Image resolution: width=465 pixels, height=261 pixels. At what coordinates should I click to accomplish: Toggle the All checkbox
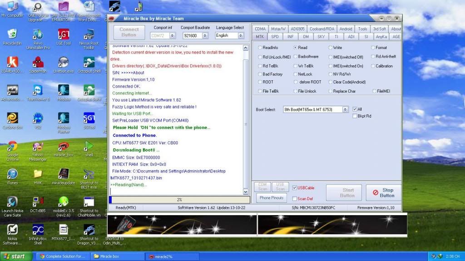[355, 109]
